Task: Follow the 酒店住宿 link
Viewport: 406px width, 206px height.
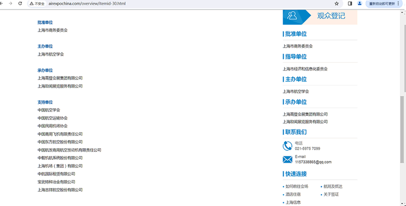Action: point(293,194)
